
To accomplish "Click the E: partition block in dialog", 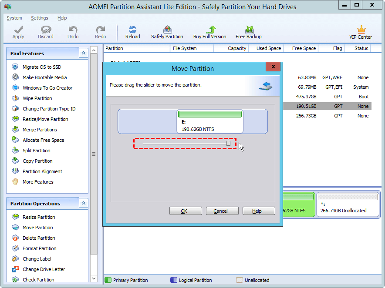I will (210, 121).
